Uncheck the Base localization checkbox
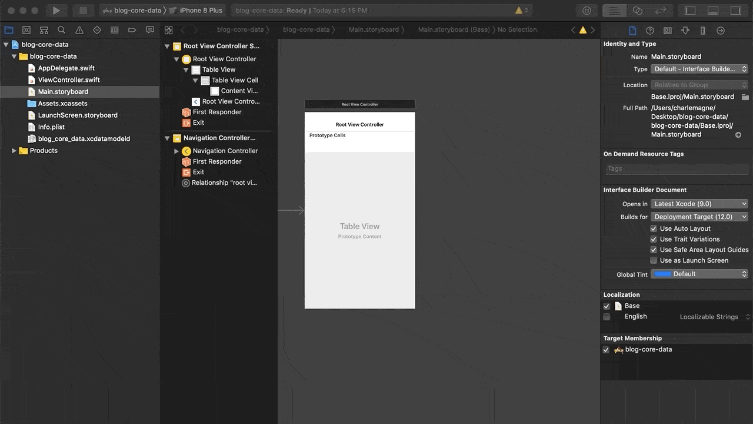 607,306
